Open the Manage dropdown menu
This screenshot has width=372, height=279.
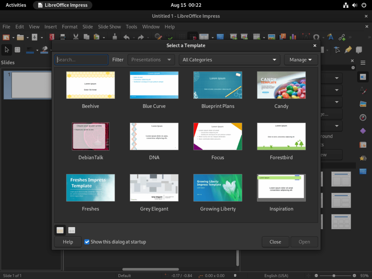pos(301,60)
